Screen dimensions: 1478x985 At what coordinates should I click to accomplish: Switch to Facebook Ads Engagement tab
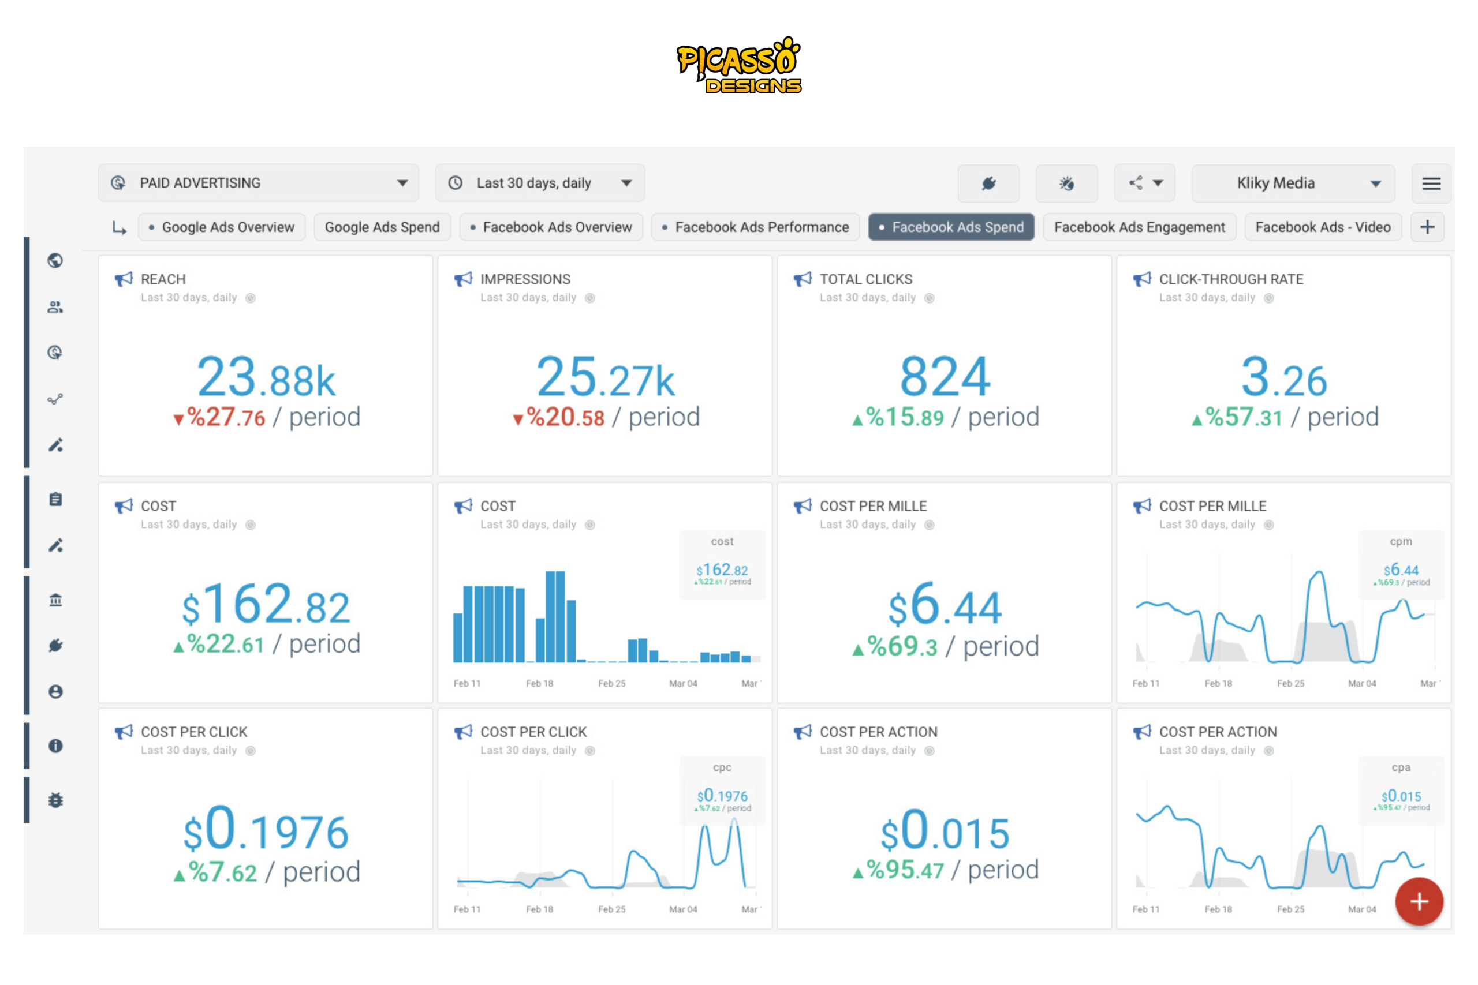[1139, 227]
